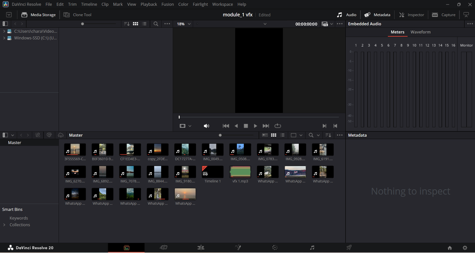Switch media pool to list view
The width and height of the screenshot is (475, 253).
282,135
